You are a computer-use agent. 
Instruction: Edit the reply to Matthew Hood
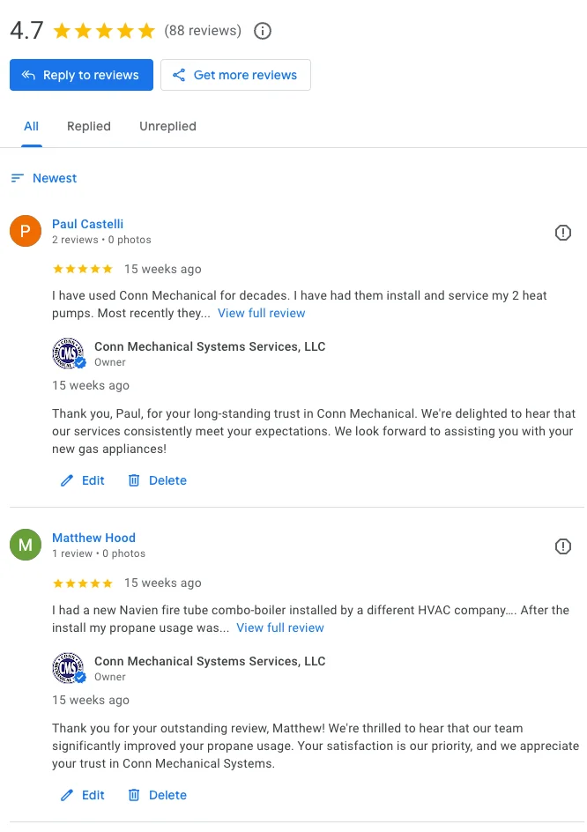pyautogui.click(x=83, y=795)
